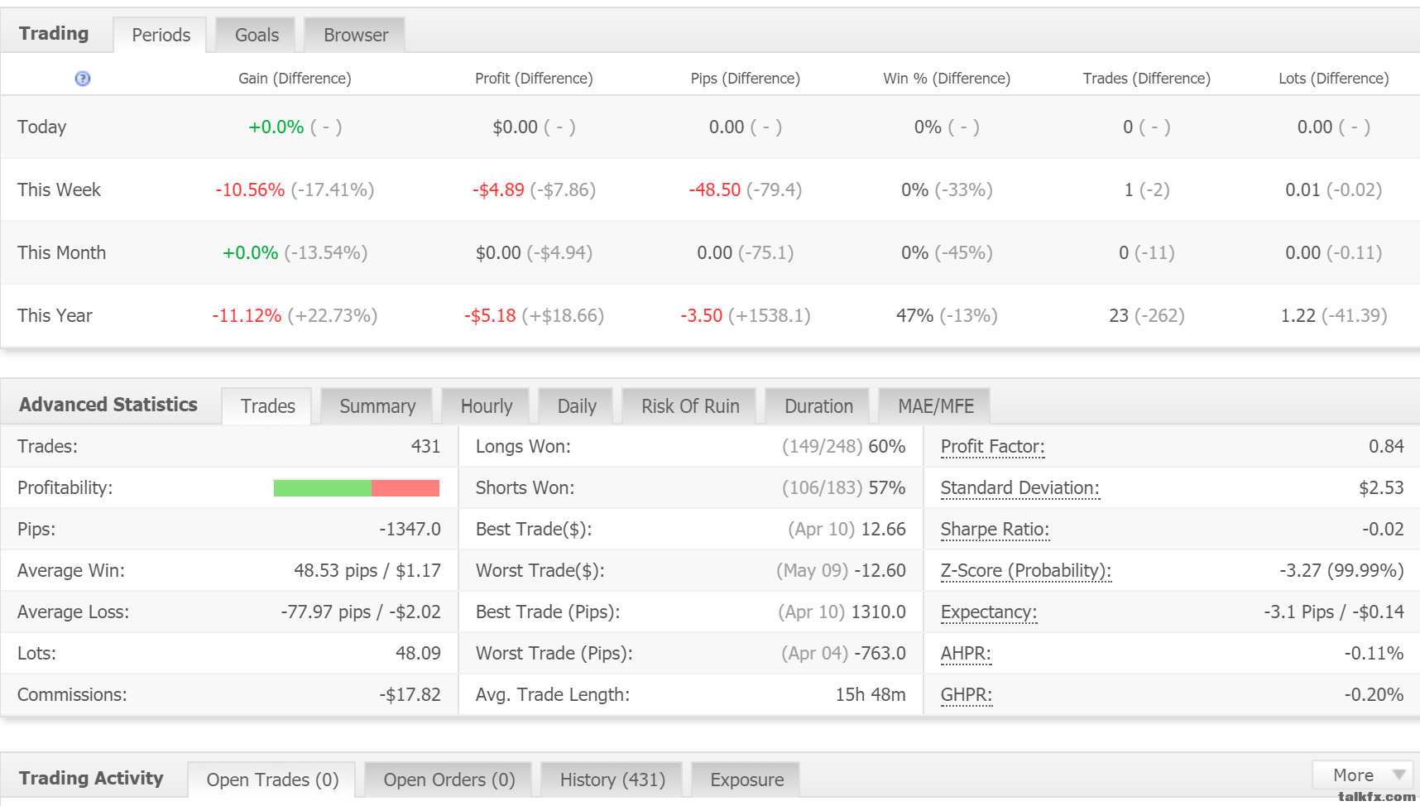Click the This Year row label
This screenshot has height=806, width=1420.
point(55,316)
